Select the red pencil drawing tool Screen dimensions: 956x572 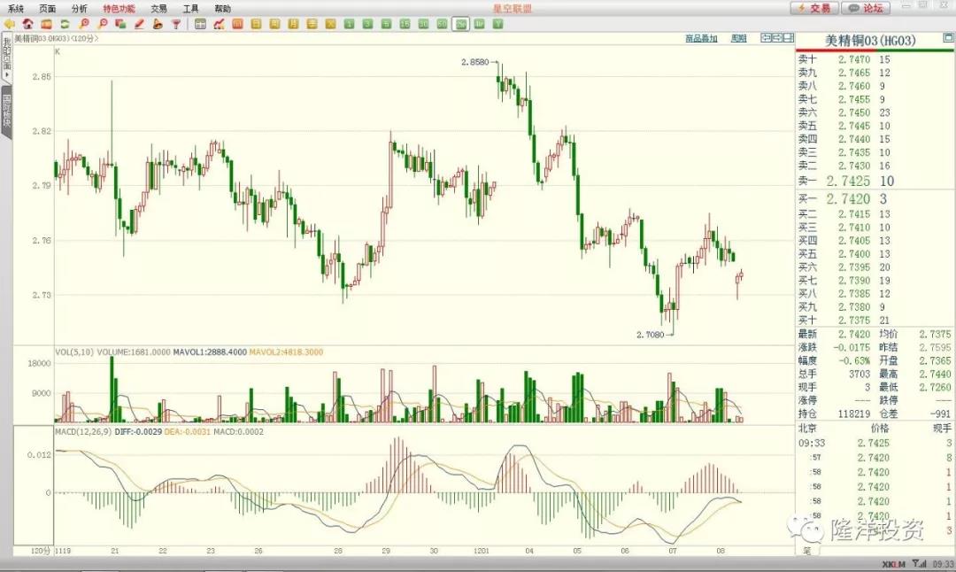click(x=139, y=25)
